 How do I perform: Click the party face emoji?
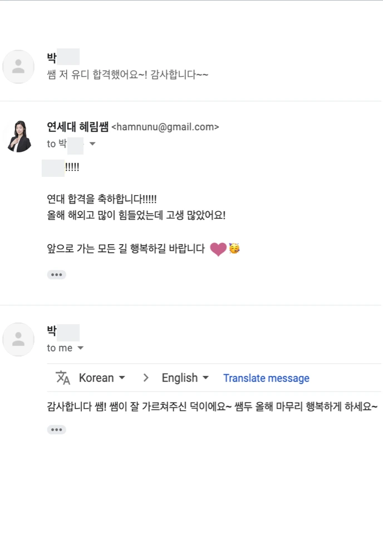click(234, 248)
